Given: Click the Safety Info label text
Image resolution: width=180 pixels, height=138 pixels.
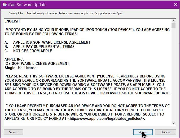Looking at the screenshot, I should tap(16, 13).
